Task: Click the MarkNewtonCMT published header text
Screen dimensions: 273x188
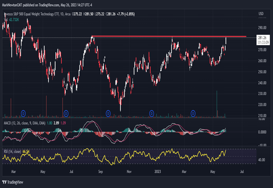Action: [47, 5]
